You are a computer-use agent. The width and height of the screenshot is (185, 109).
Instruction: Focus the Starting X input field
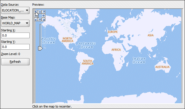click(15, 35)
